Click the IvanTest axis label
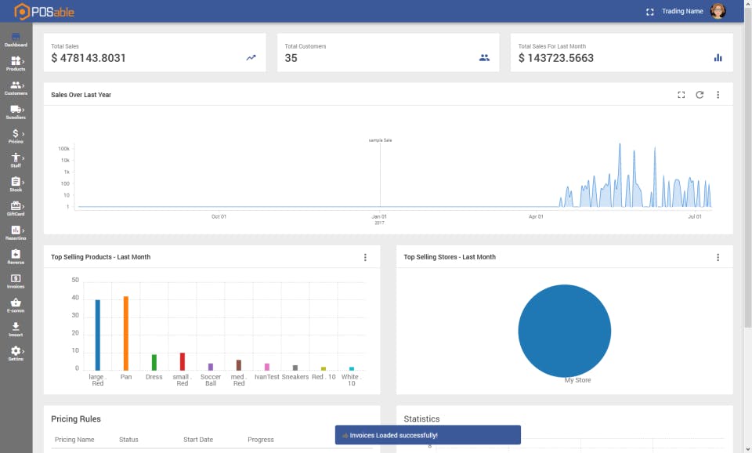Image resolution: width=752 pixels, height=453 pixels. [x=266, y=377]
